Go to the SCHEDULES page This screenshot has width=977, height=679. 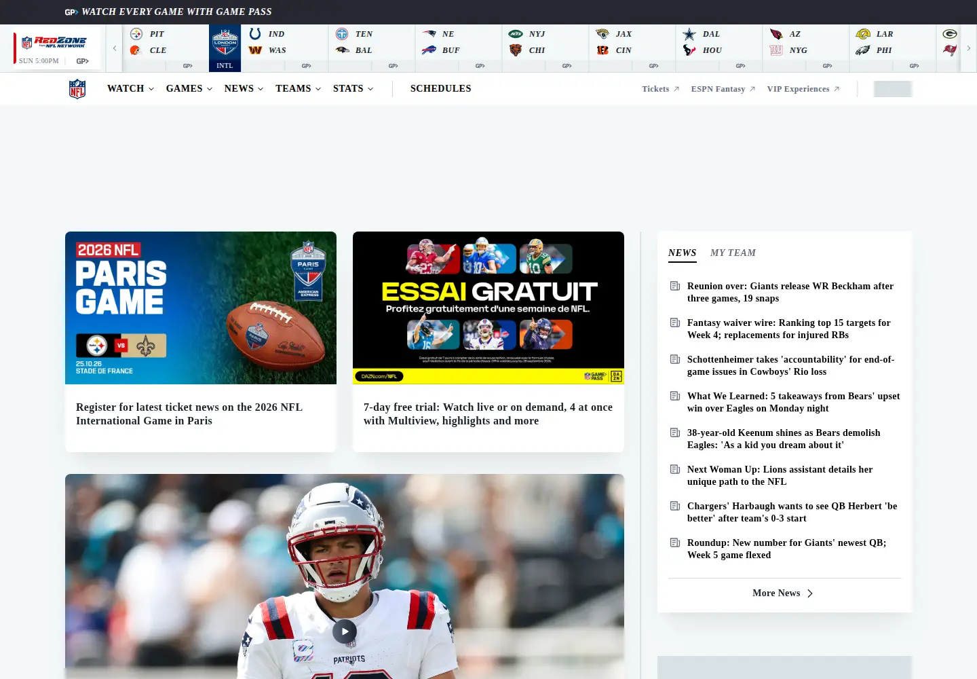click(x=441, y=89)
